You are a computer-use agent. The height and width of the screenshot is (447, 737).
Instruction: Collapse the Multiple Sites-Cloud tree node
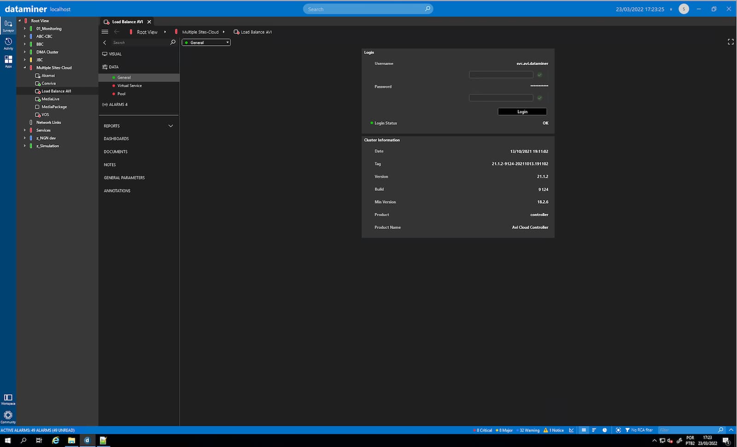(25, 68)
